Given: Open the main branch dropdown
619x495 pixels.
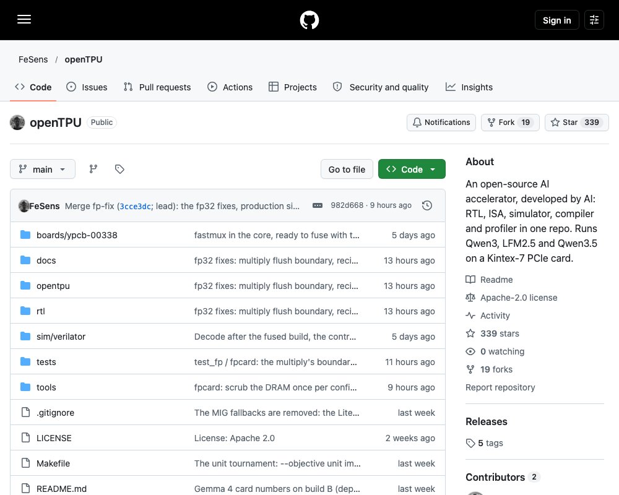Looking at the screenshot, I should coord(43,169).
